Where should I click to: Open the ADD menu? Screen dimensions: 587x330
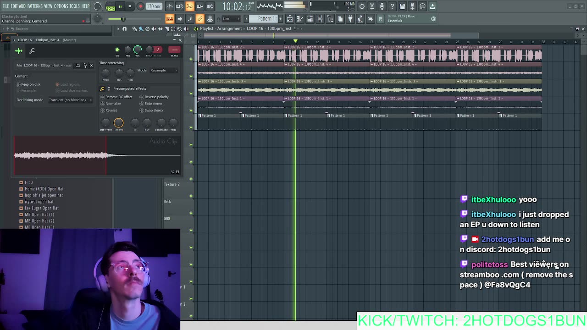click(x=22, y=6)
